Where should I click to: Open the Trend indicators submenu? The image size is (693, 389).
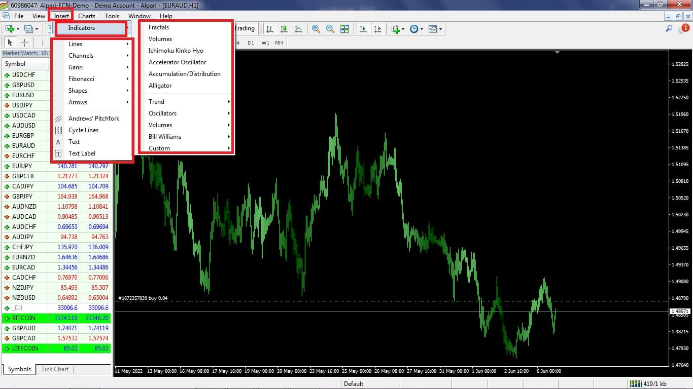tap(186, 102)
